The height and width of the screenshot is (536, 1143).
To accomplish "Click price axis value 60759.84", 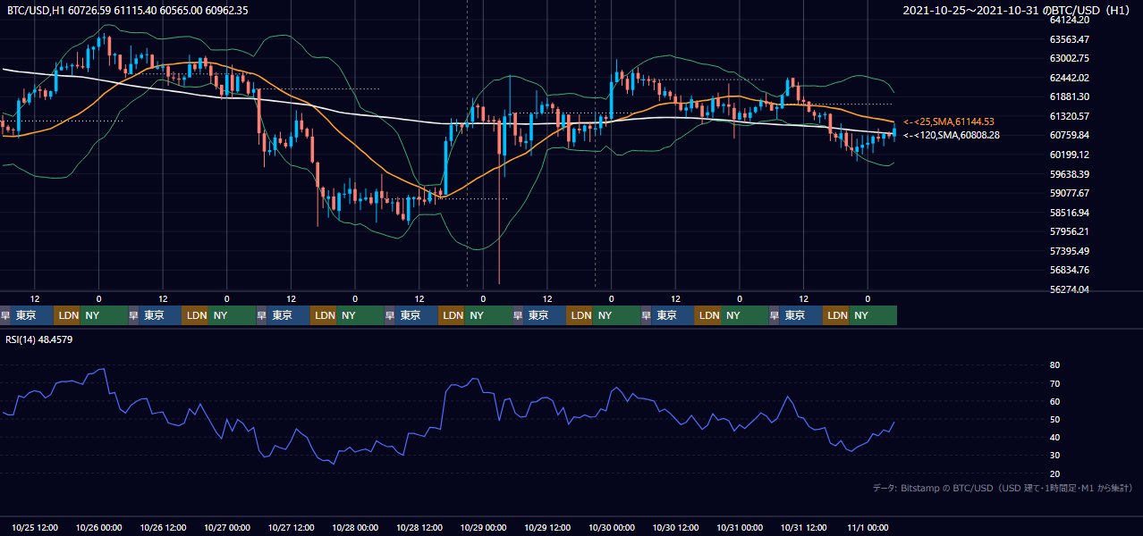I will coord(1070,135).
